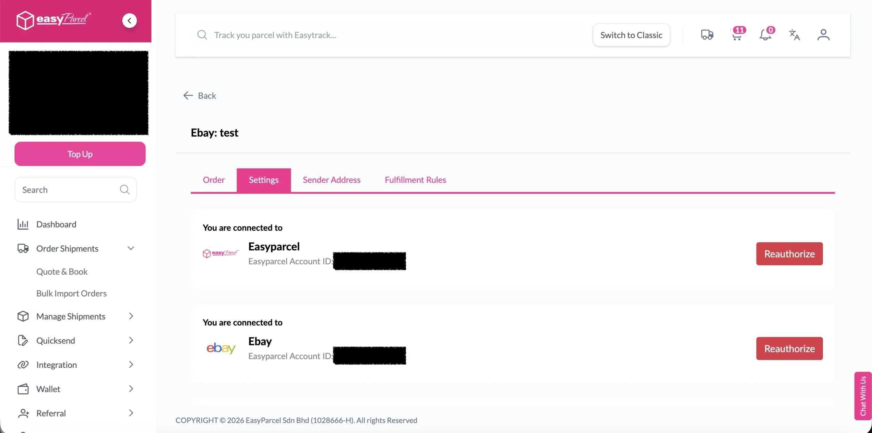Collapse the sidebar with the arrow button
The height and width of the screenshot is (433, 872).
click(129, 20)
